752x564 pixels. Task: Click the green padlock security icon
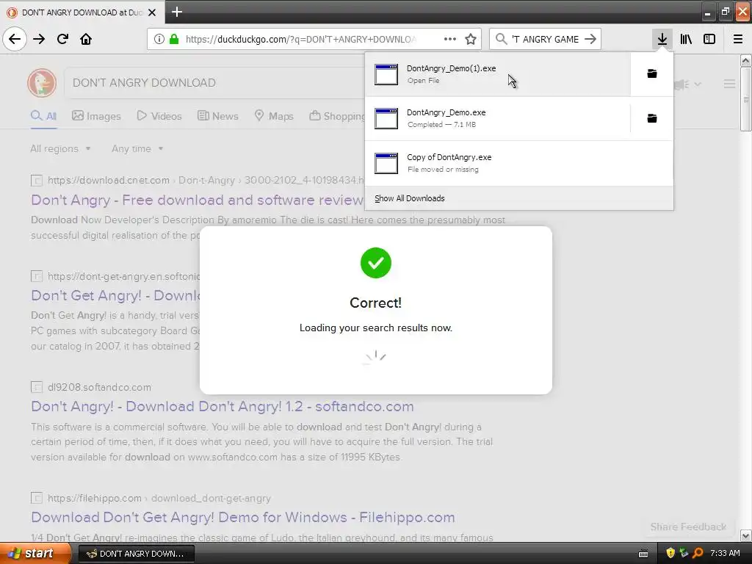(174, 39)
